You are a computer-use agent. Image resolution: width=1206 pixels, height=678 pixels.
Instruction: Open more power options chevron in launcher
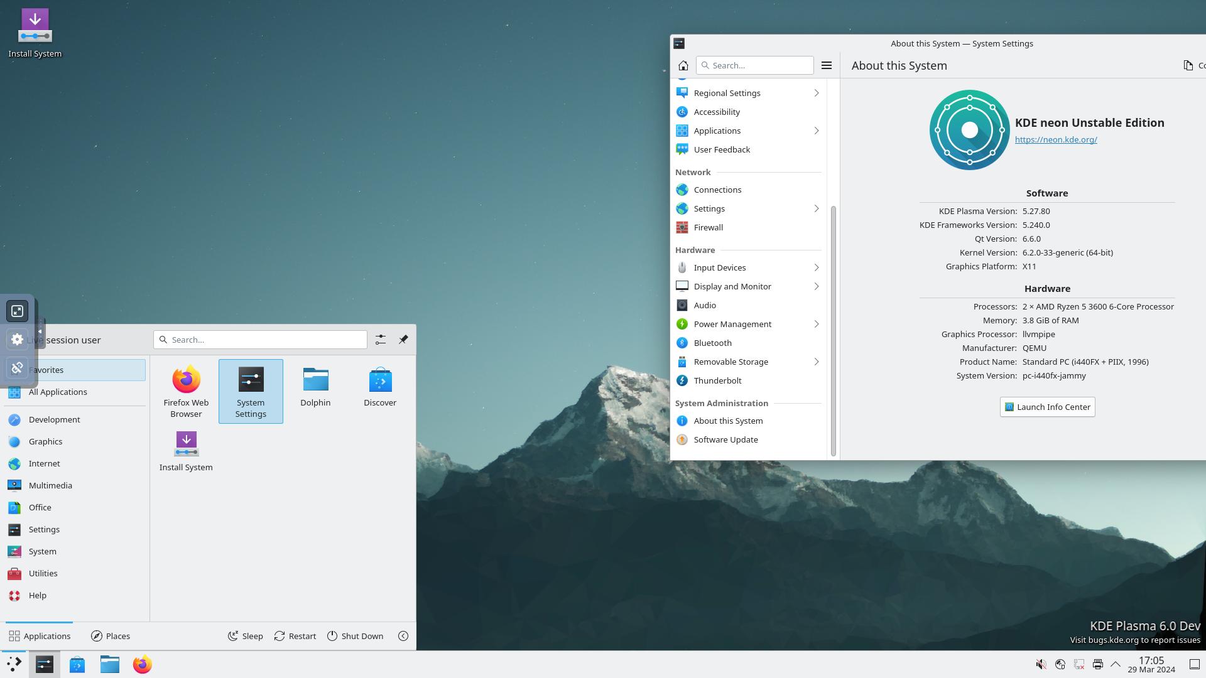[403, 636]
